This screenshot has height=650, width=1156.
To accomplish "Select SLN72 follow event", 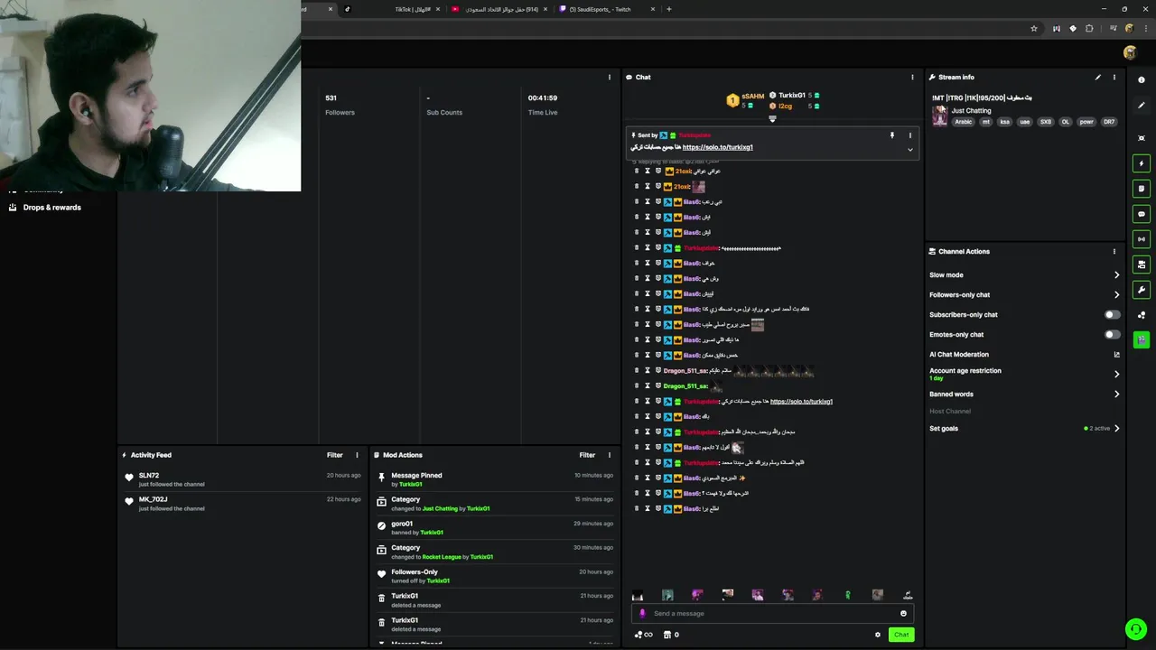I will tap(242, 479).
